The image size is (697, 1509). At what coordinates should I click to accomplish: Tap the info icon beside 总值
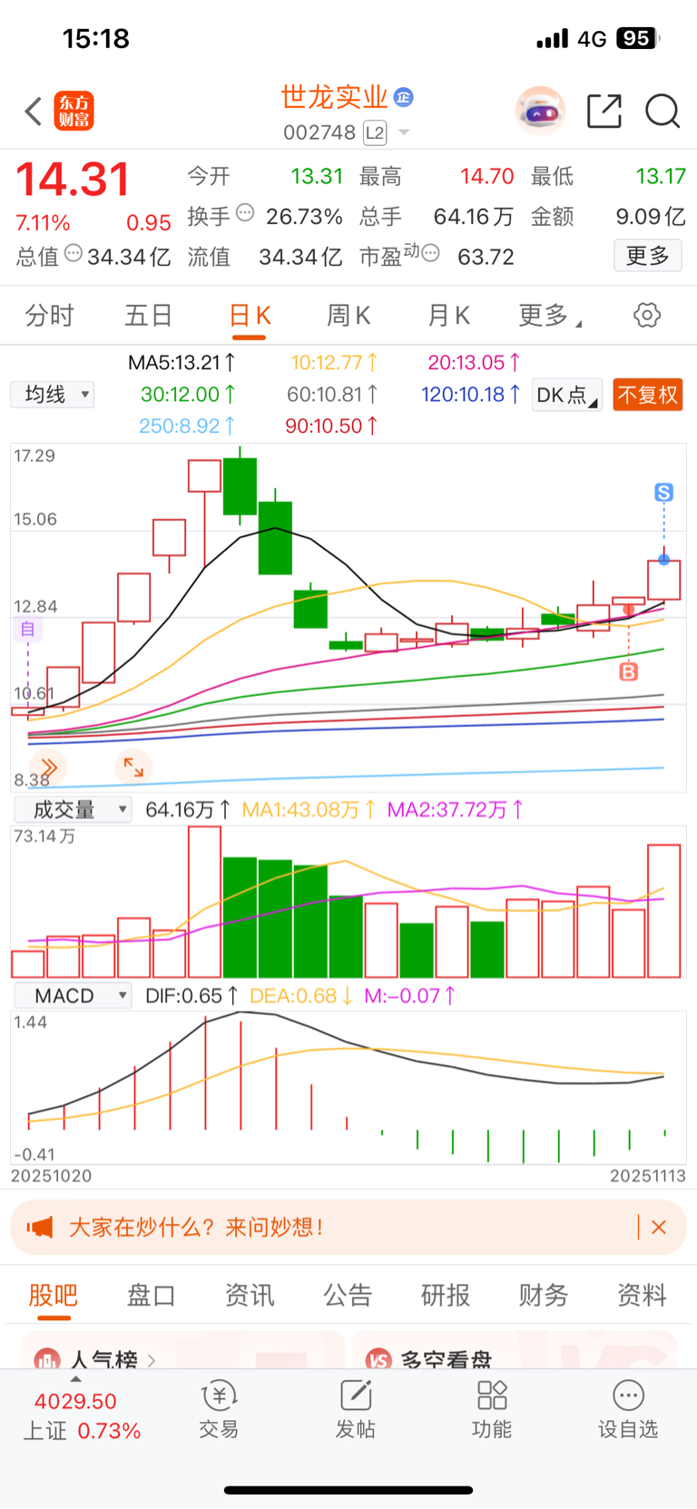click(74, 253)
